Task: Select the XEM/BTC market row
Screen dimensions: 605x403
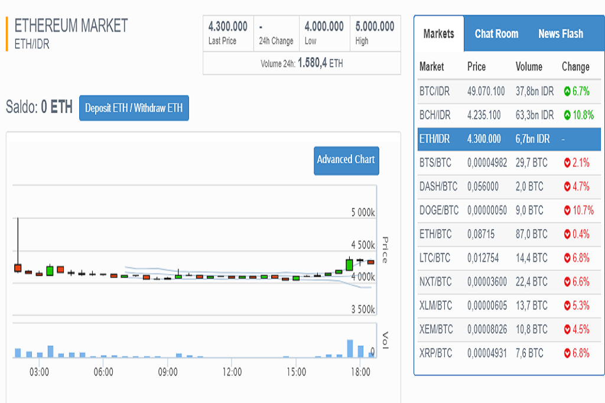Action: [509, 329]
